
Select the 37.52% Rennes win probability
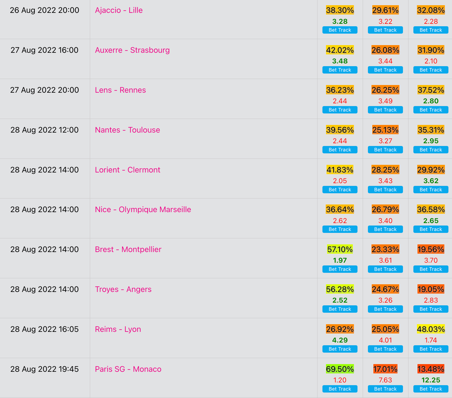pyautogui.click(x=431, y=90)
